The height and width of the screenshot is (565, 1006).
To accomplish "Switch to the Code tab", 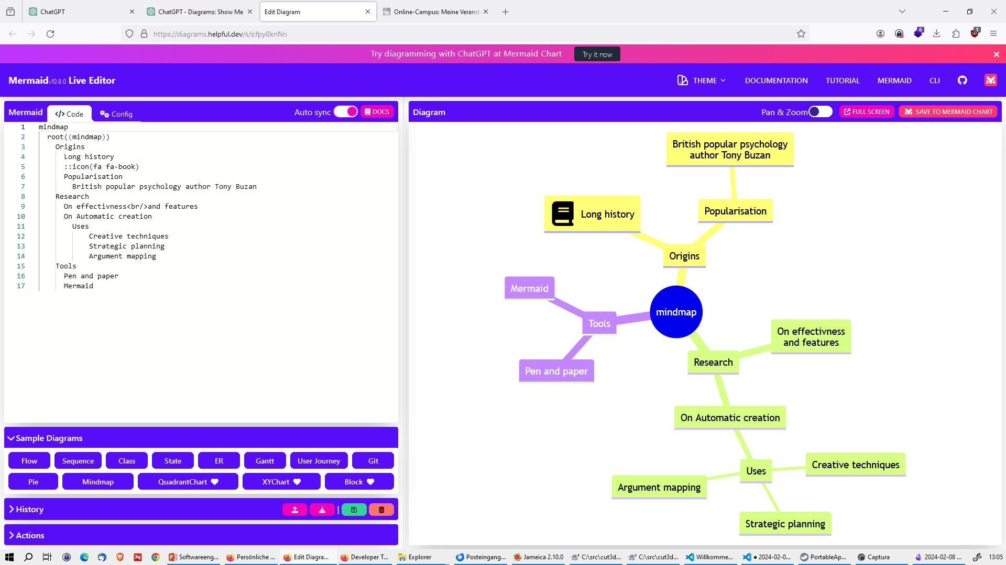I will 69,114.
